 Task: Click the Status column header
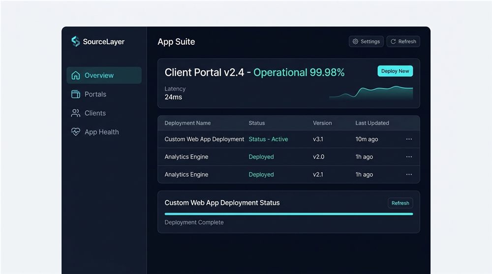point(257,123)
